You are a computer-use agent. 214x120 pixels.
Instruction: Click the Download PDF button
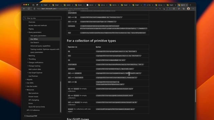coord(31,116)
